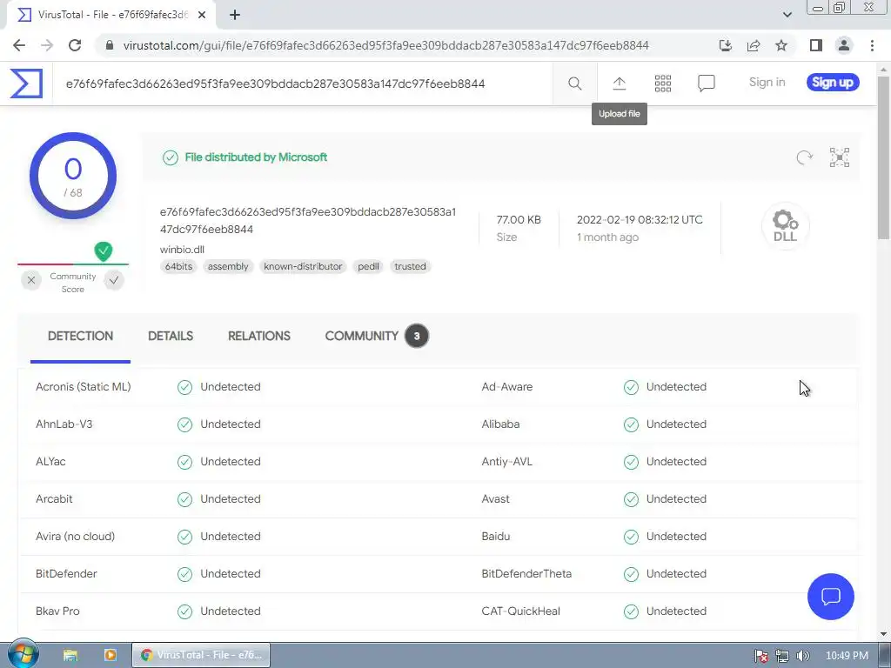891x668 pixels.
Task: Open Windows Explorer from taskbar
Action: 70,655
